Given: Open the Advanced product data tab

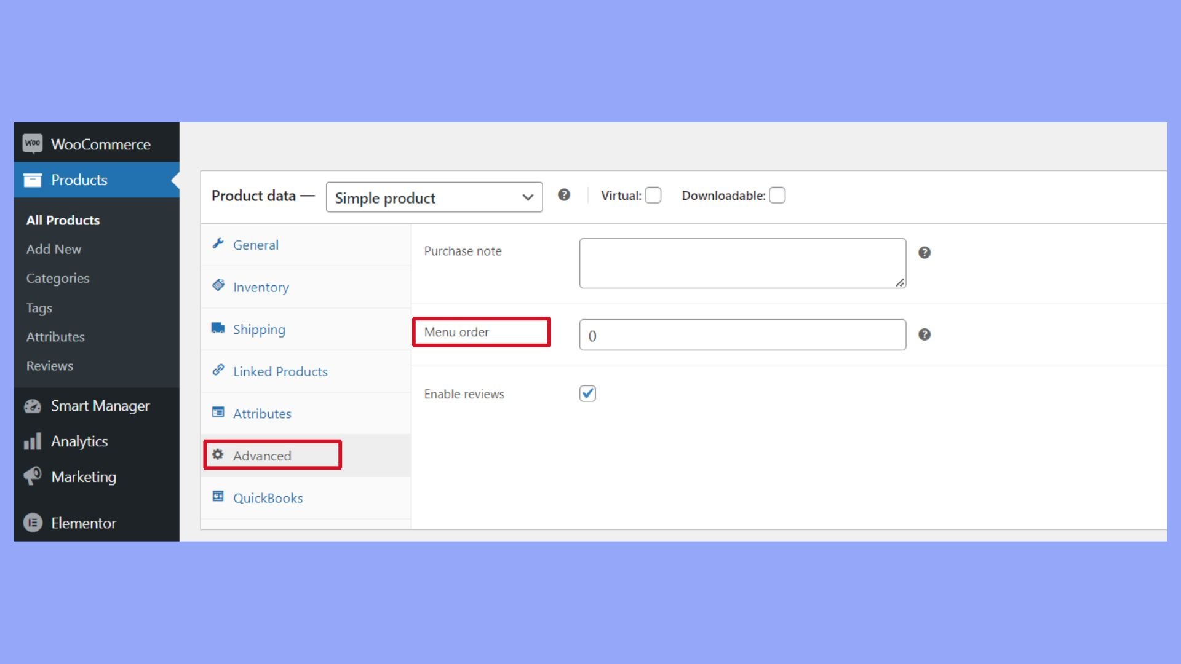Looking at the screenshot, I should [x=262, y=456].
